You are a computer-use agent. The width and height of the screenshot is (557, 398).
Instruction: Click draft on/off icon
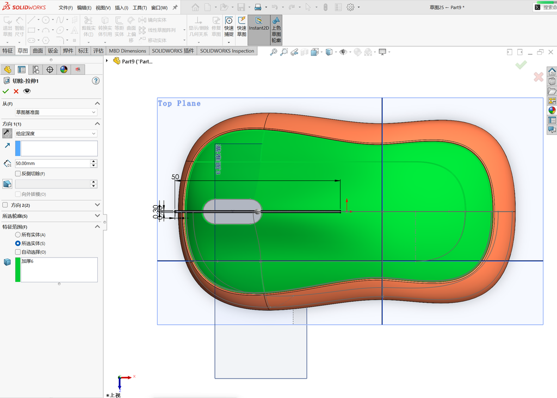7,184
